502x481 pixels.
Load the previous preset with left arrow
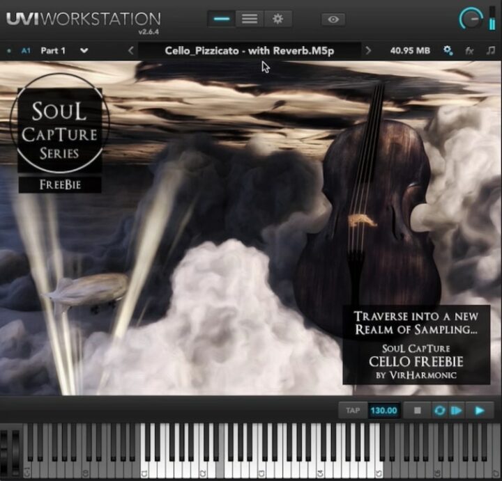(x=130, y=51)
